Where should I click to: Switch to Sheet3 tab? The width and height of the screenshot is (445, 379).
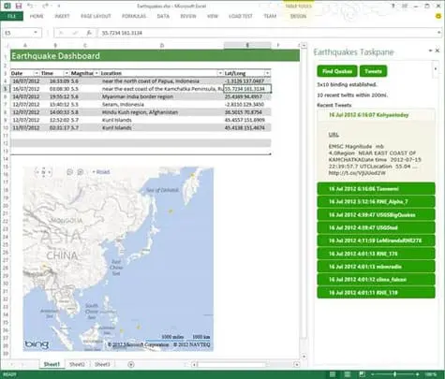(102, 364)
